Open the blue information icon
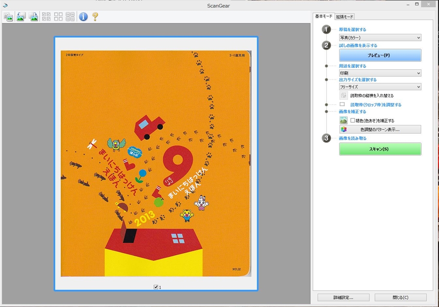This screenshot has width=439, height=307. pos(83,17)
